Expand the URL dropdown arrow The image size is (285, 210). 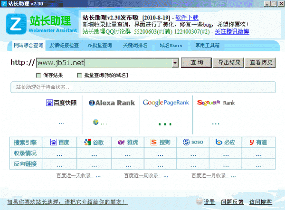[175, 63]
